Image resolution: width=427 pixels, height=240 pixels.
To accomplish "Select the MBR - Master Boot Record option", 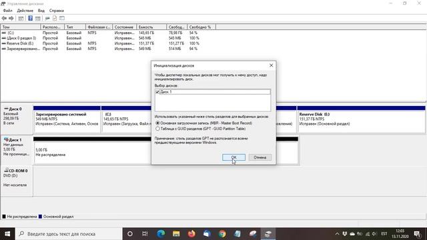I will 203,123.
